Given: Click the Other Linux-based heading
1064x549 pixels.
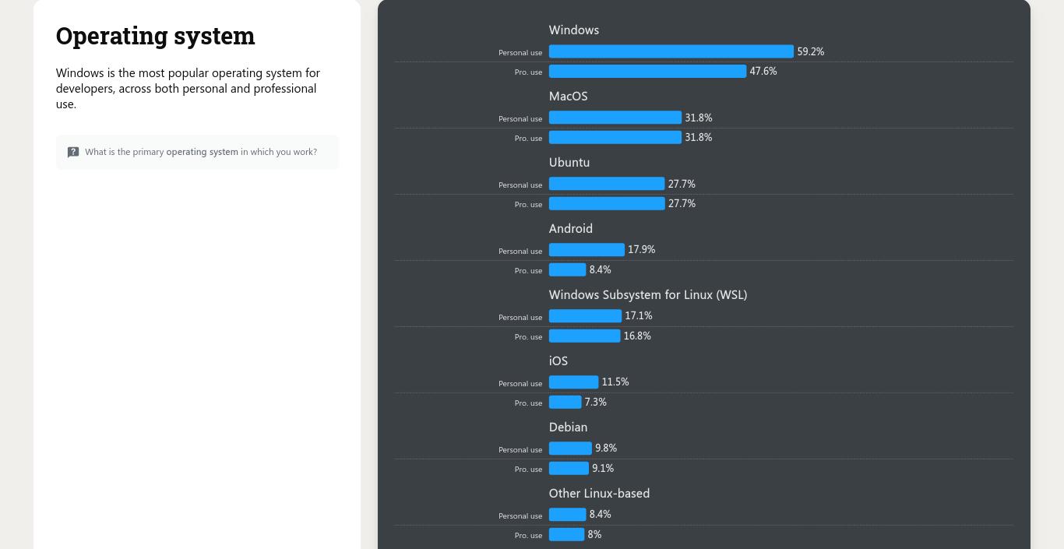Looking at the screenshot, I should click(x=599, y=493).
